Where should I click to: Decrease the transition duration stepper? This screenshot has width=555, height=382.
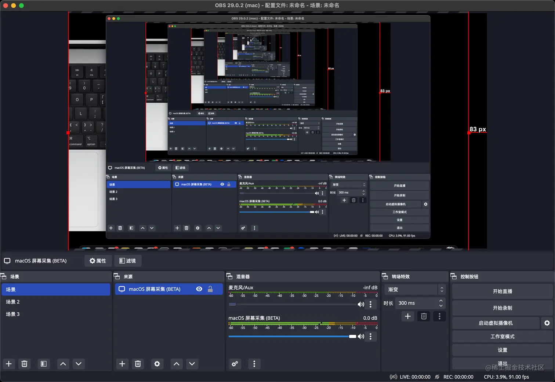(441, 305)
